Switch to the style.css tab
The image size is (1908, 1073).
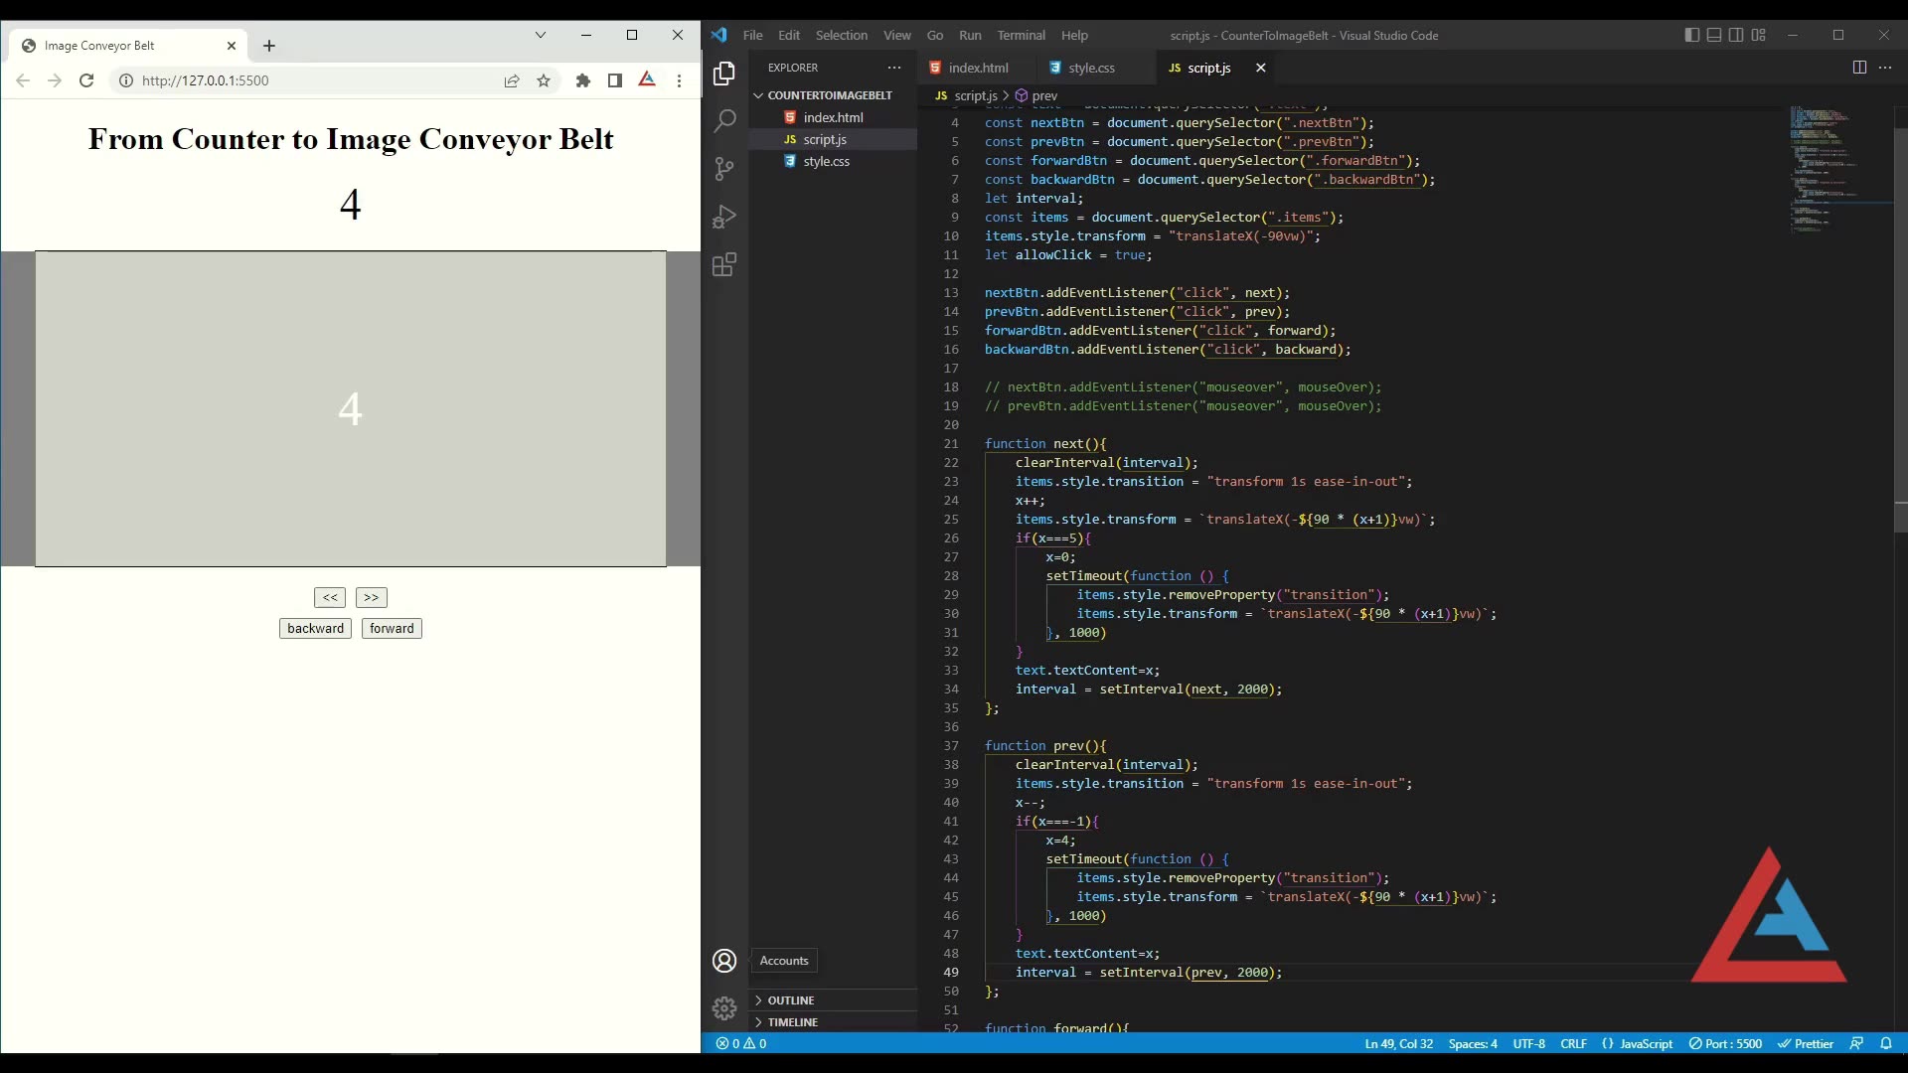point(1090,68)
